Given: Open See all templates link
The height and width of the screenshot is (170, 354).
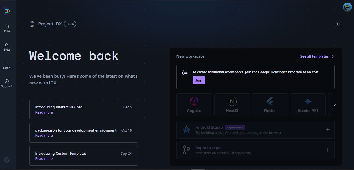Looking at the screenshot, I should (317, 56).
